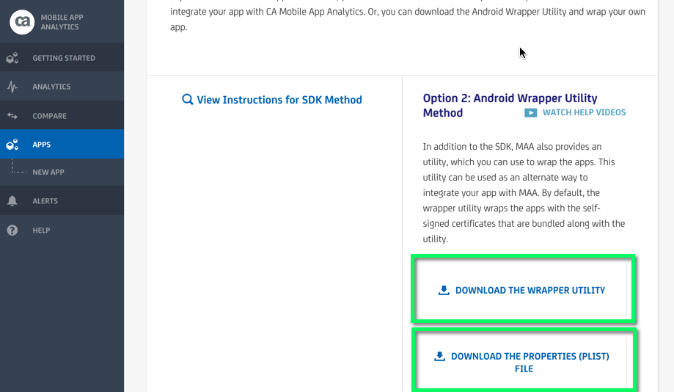Click the Analytics pulse icon
Viewport: 674px width, 392px height.
click(12, 87)
